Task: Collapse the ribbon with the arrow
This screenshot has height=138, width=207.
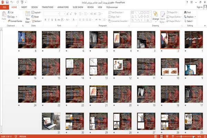Action: (x=205, y=26)
